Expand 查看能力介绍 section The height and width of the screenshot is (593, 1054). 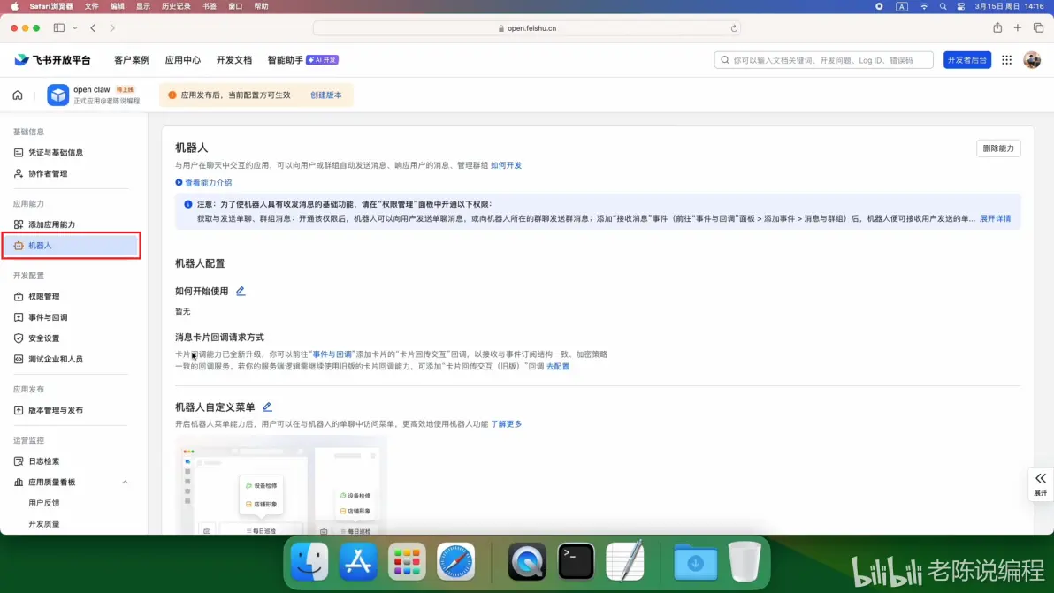tap(203, 183)
